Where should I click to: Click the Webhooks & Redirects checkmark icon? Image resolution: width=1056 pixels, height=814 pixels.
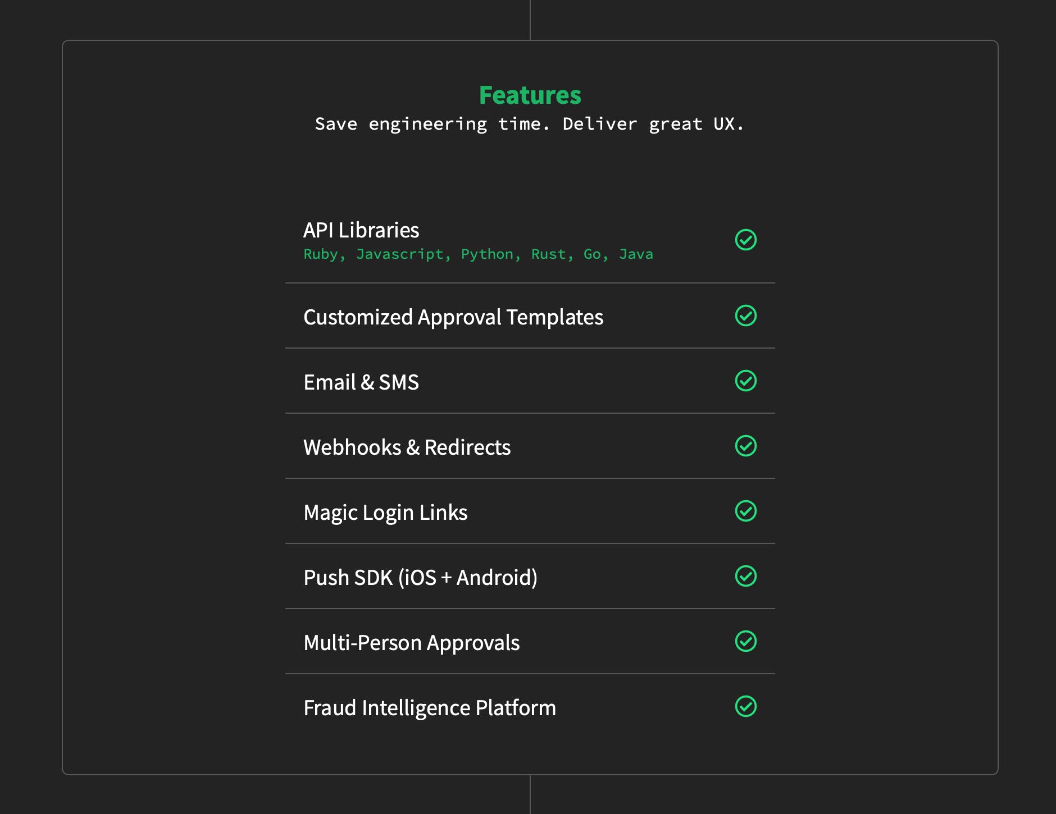pos(745,446)
